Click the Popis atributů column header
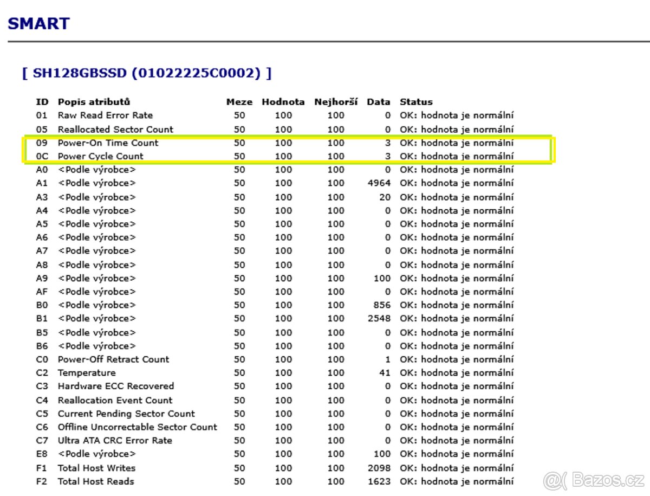Image resolution: width=650 pixels, height=496 pixels. [94, 102]
